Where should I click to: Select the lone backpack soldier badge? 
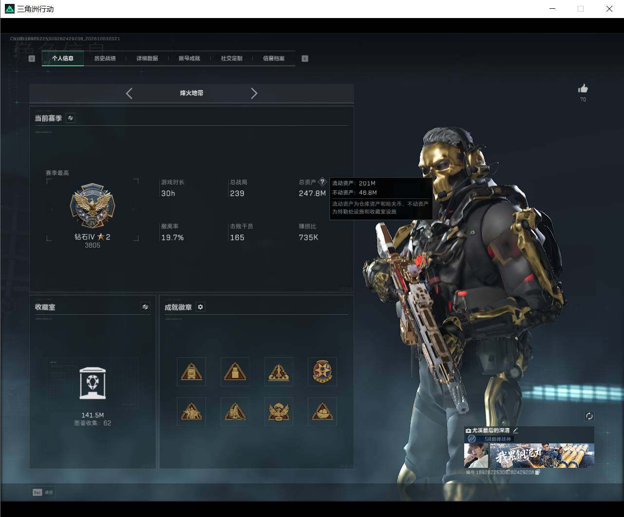point(235,412)
